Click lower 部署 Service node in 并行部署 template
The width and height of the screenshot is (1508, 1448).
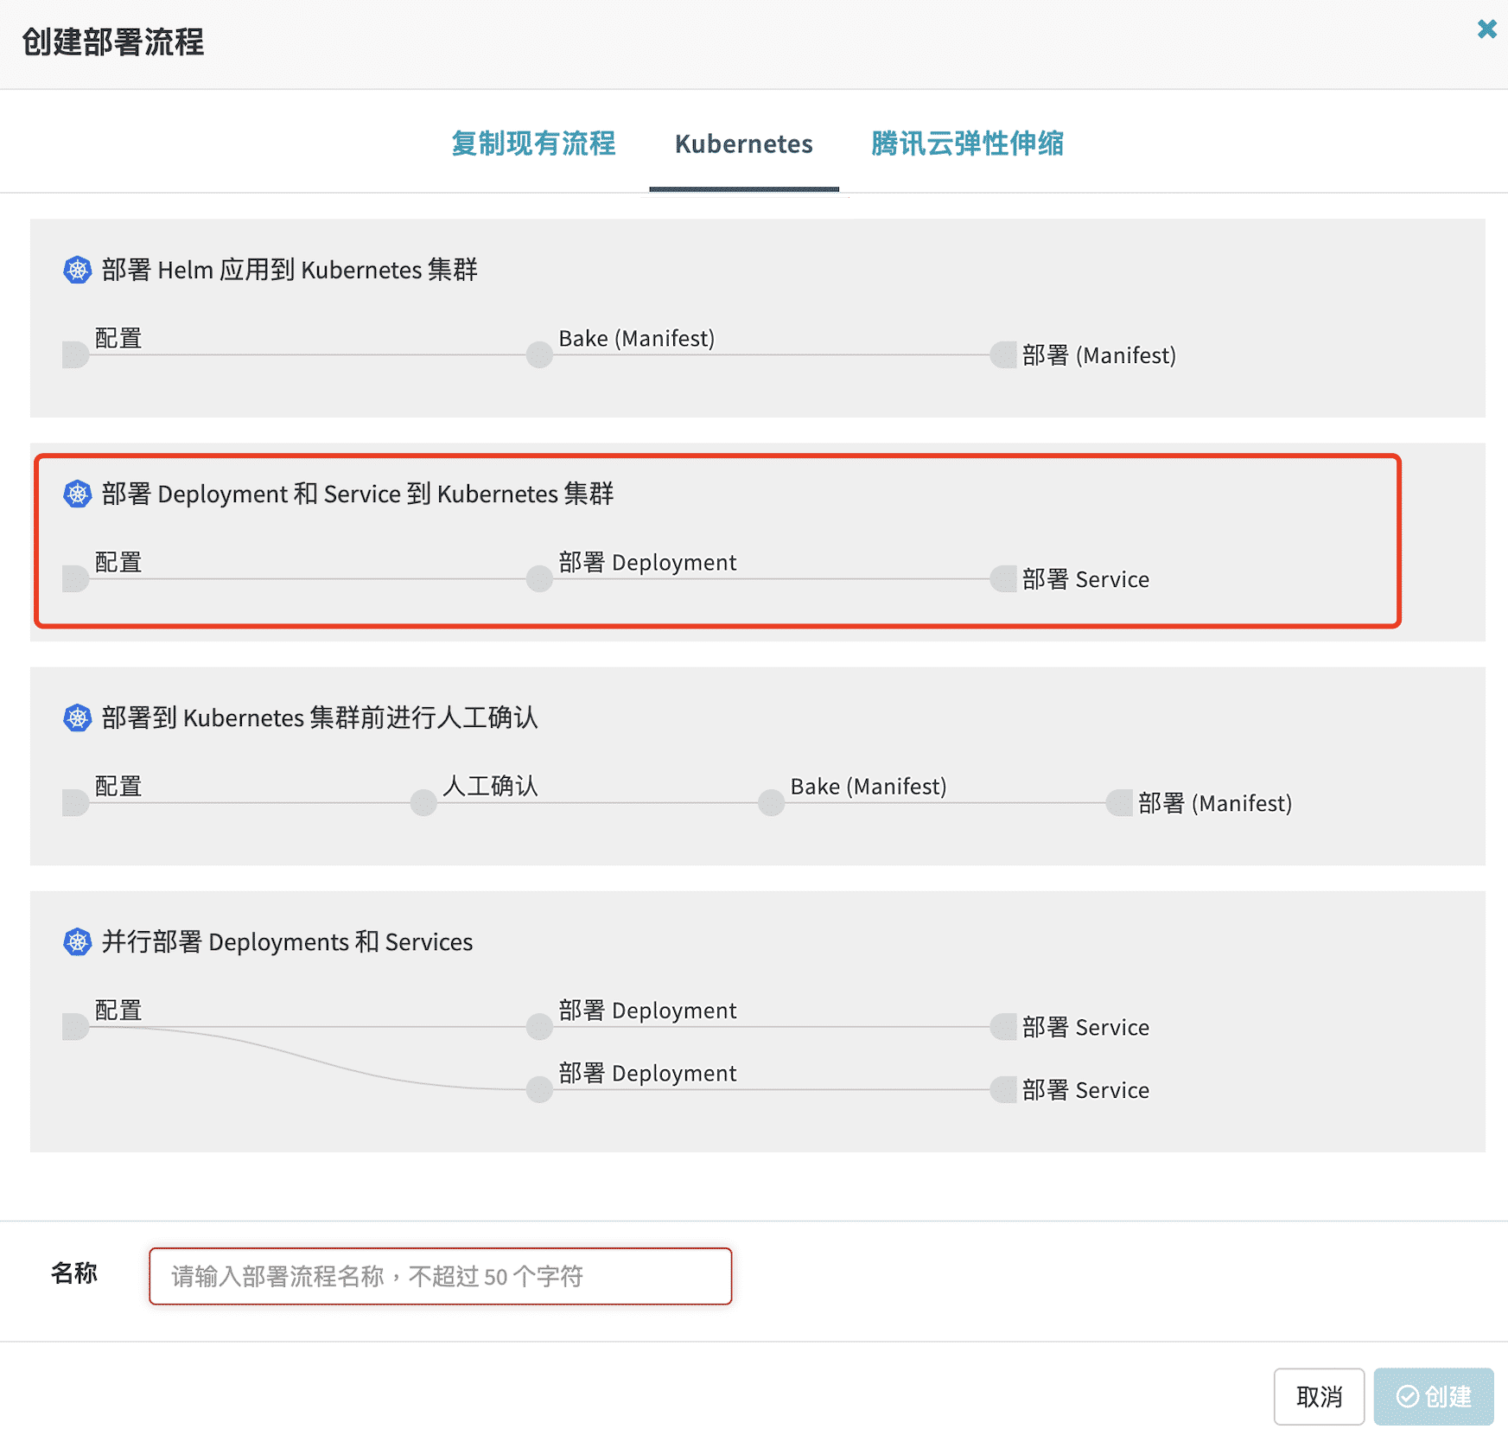coord(1002,1089)
